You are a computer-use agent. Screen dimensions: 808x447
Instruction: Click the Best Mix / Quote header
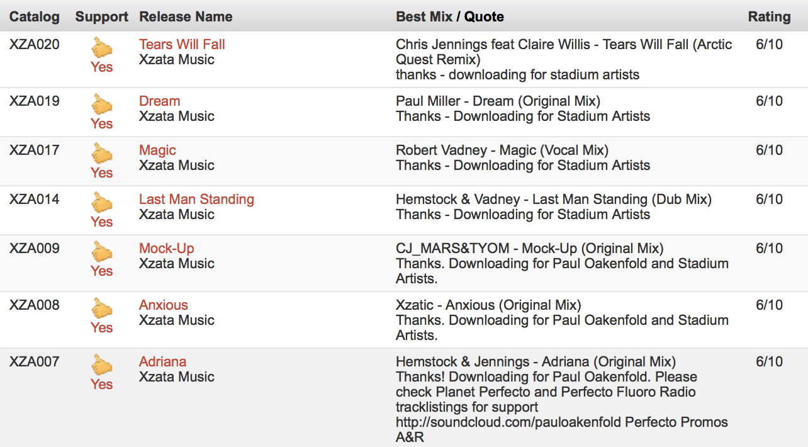point(450,17)
